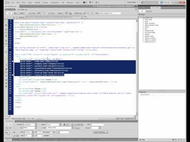Image resolution: width=190 pixels, height=142 pixels.
Task: Switch to Split view
Action: pyautogui.click(x=15, y=13)
